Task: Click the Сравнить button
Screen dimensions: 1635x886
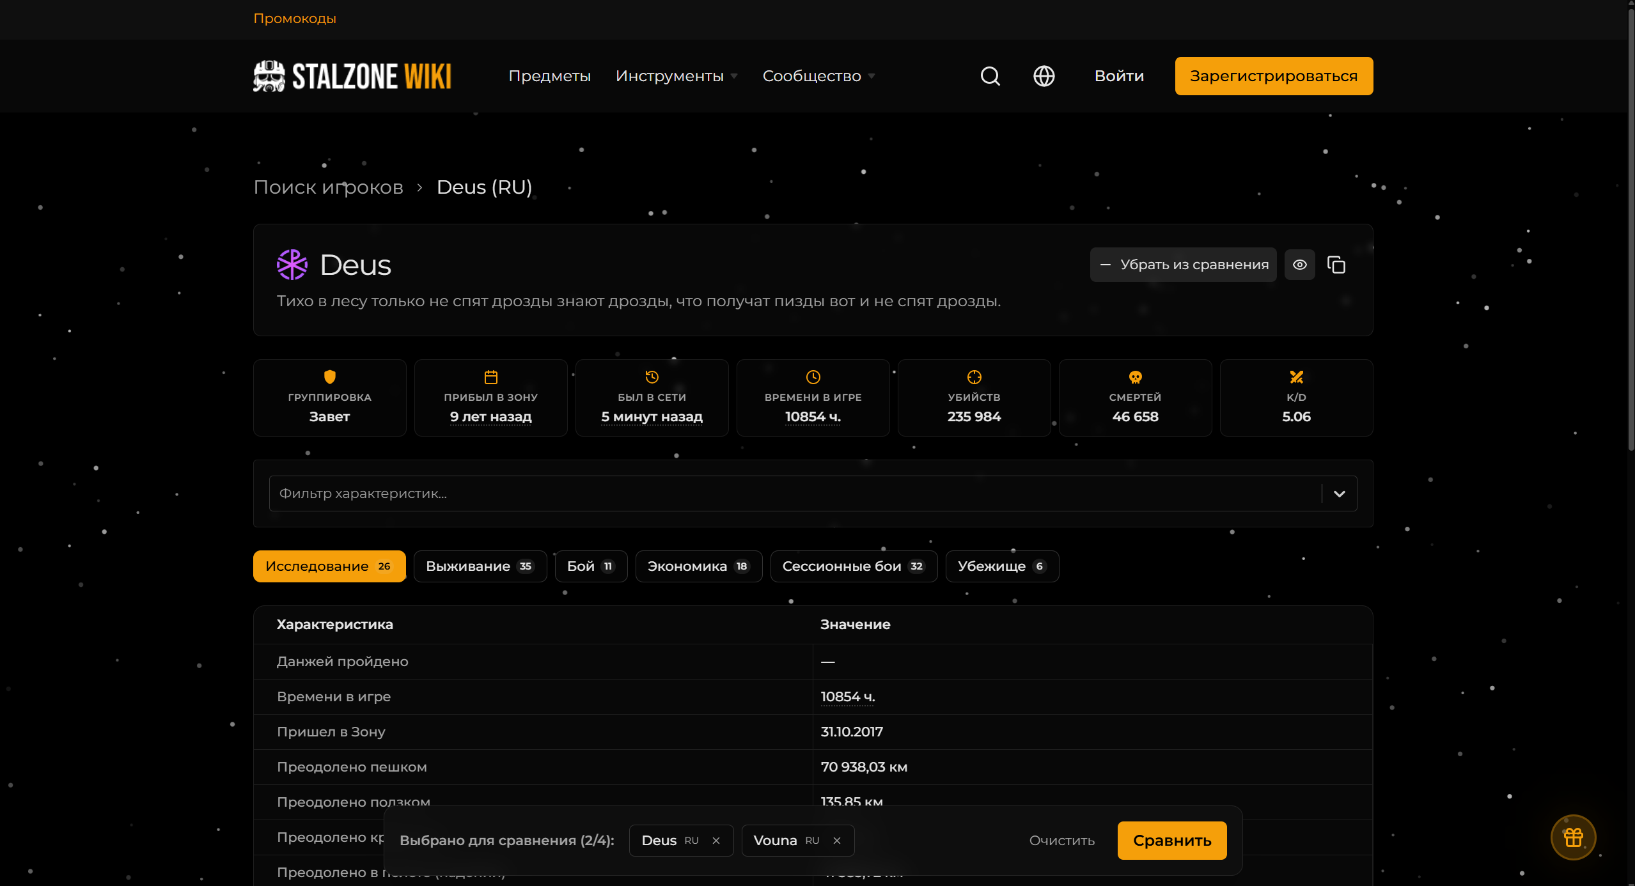Action: tap(1172, 841)
